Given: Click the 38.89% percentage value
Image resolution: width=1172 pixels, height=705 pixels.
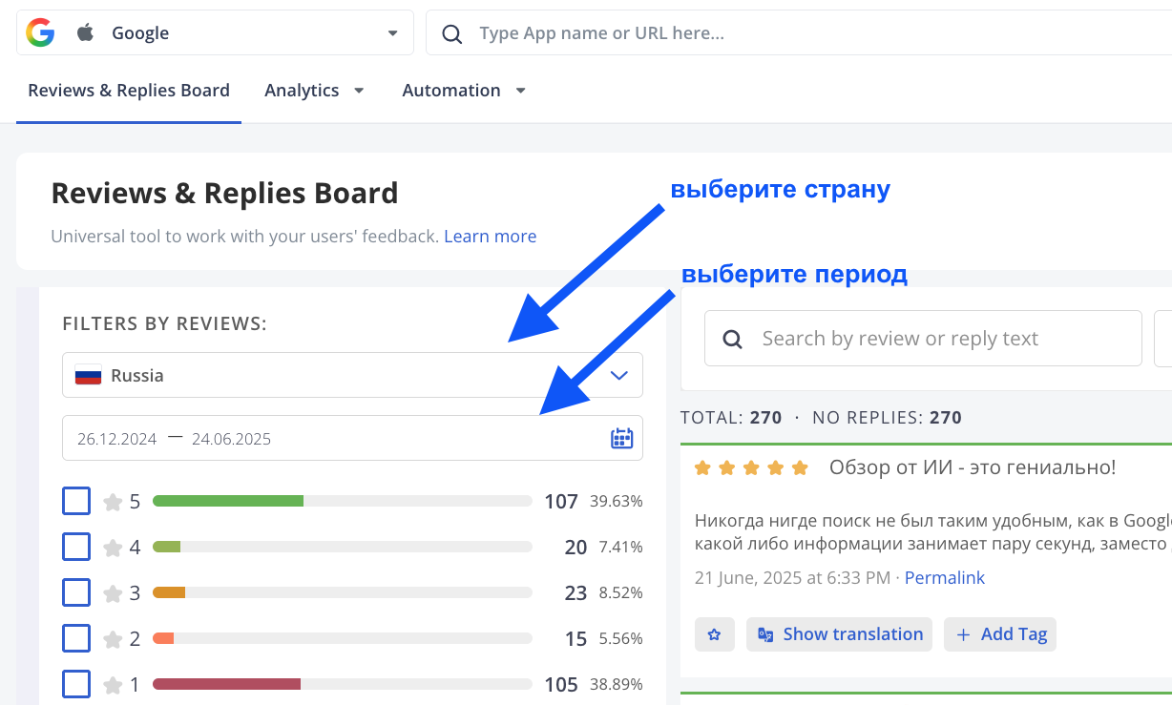Looking at the screenshot, I should [x=617, y=684].
